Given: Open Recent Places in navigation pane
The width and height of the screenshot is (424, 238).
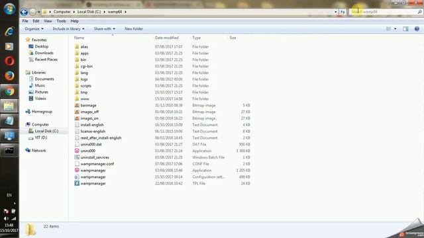Looking at the screenshot, I should pos(46,59).
